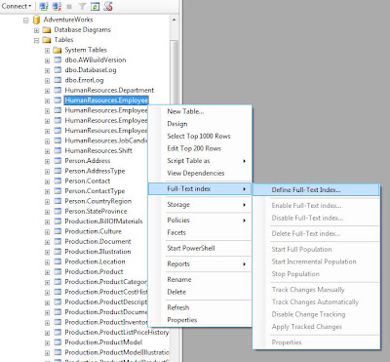Expand the Production.BillOfMaterials table node
The width and height of the screenshot is (390, 362).
click(47, 221)
